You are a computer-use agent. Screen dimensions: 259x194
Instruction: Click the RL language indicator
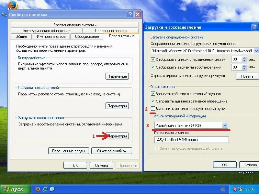coord(222,189)
